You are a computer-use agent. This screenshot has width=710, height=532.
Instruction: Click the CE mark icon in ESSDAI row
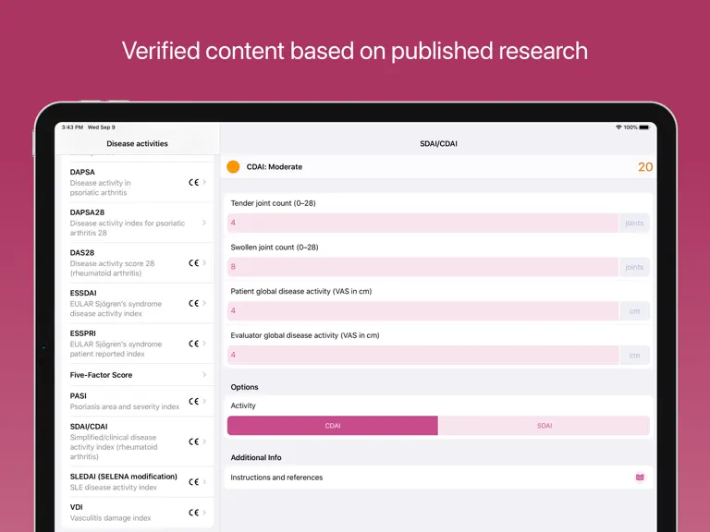click(193, 303)
